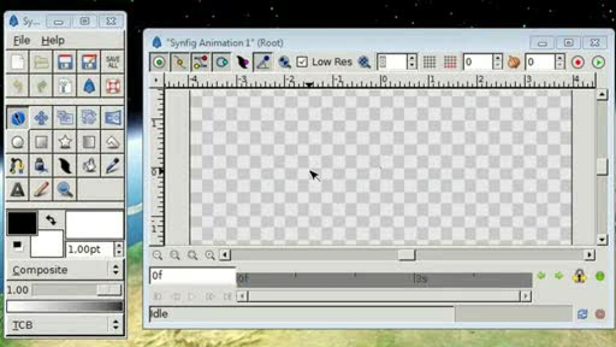This screenshot has height=347, width=616.
Task: Select the Fill bucket tool
Action: (41, 166)
